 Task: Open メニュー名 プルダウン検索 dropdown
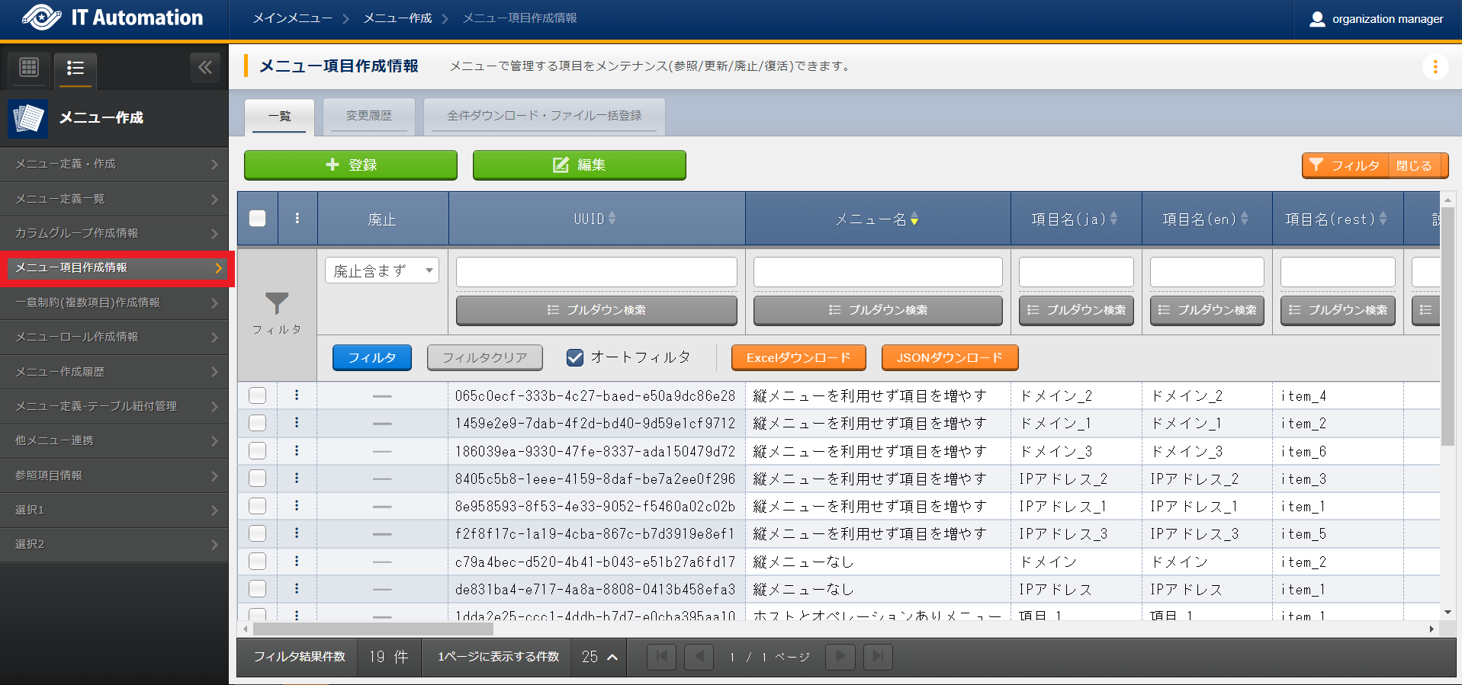(x=878, y=310)
